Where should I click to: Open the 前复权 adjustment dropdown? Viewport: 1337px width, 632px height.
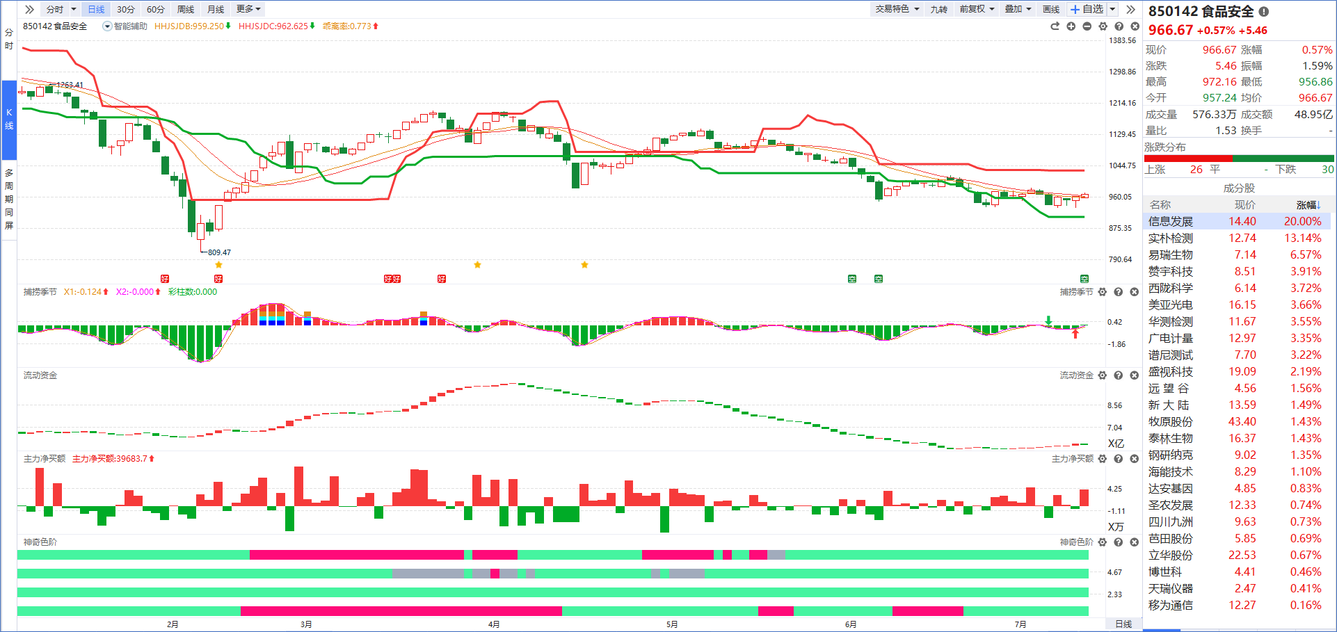click(x=977, y=9)
